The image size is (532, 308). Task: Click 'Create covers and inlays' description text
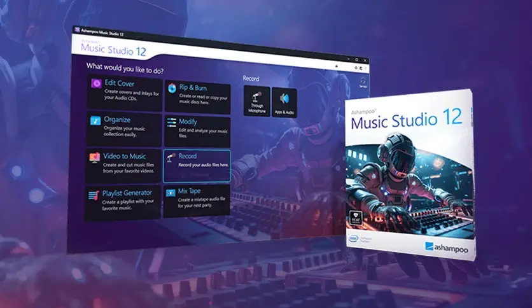click(131, 95)
